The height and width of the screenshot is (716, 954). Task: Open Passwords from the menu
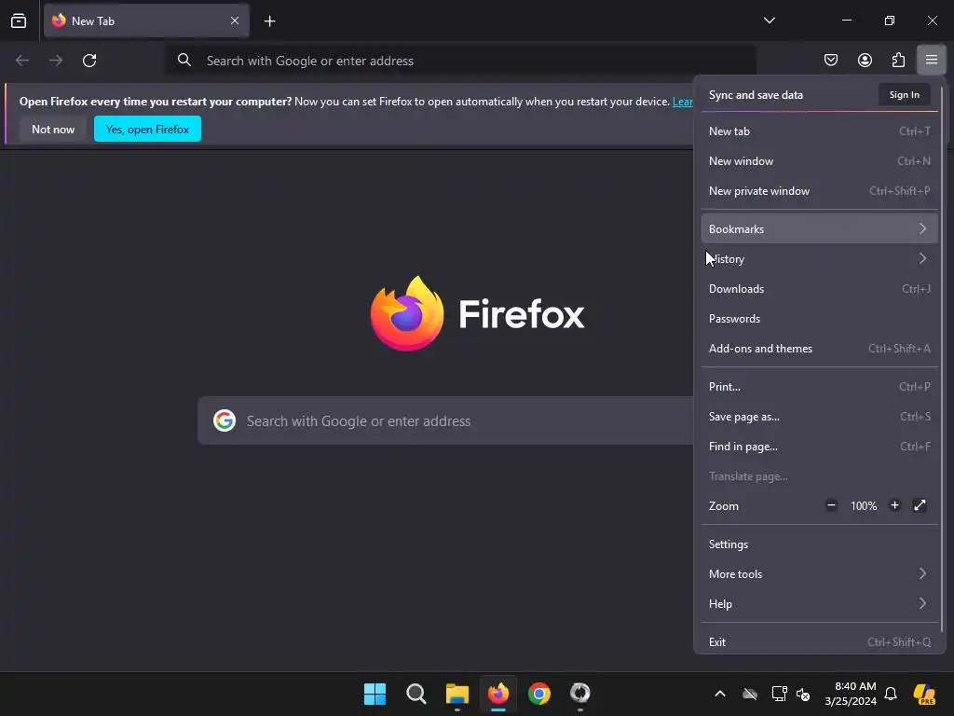click(x=819, y=319)
